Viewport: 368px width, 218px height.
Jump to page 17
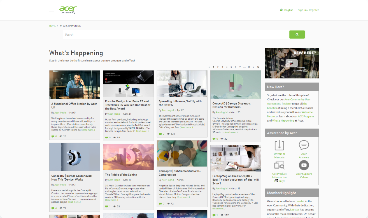click(249, 67)
